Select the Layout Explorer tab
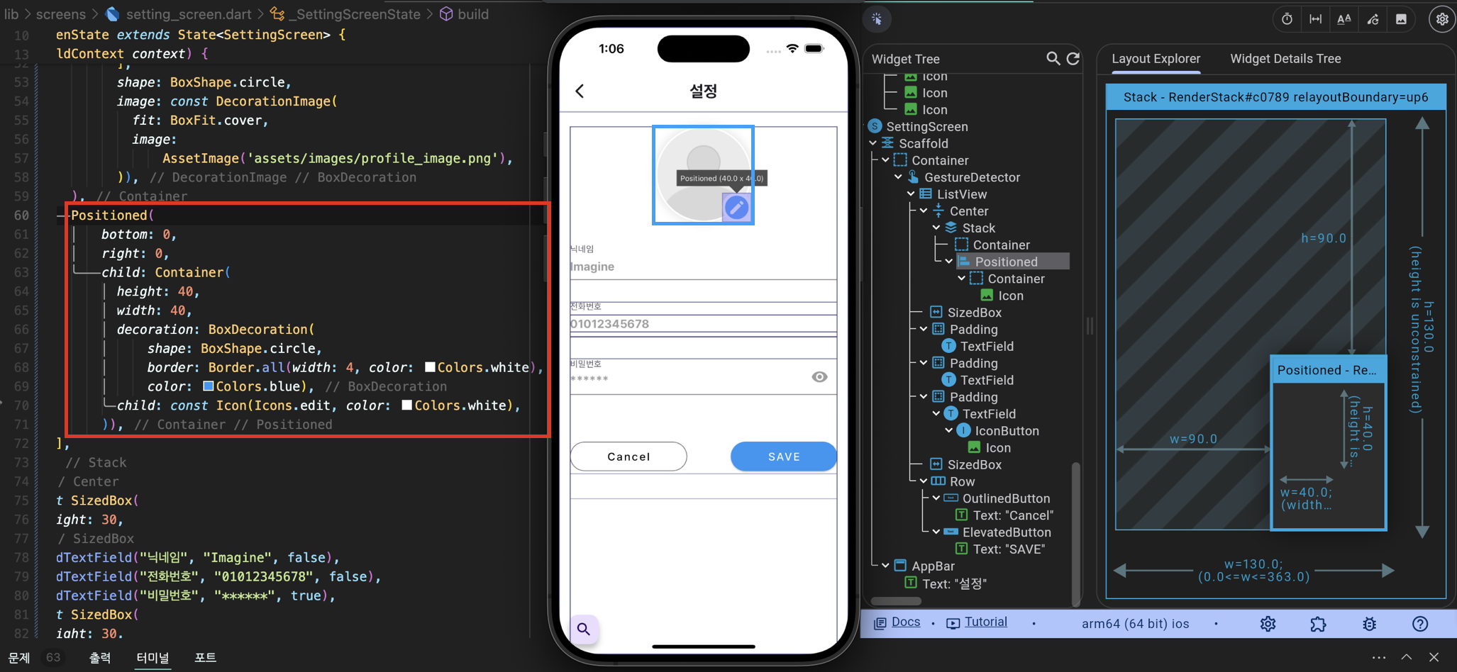Image resolution: width=1457 pixels, height=672 pixels. click(1156, 59)
